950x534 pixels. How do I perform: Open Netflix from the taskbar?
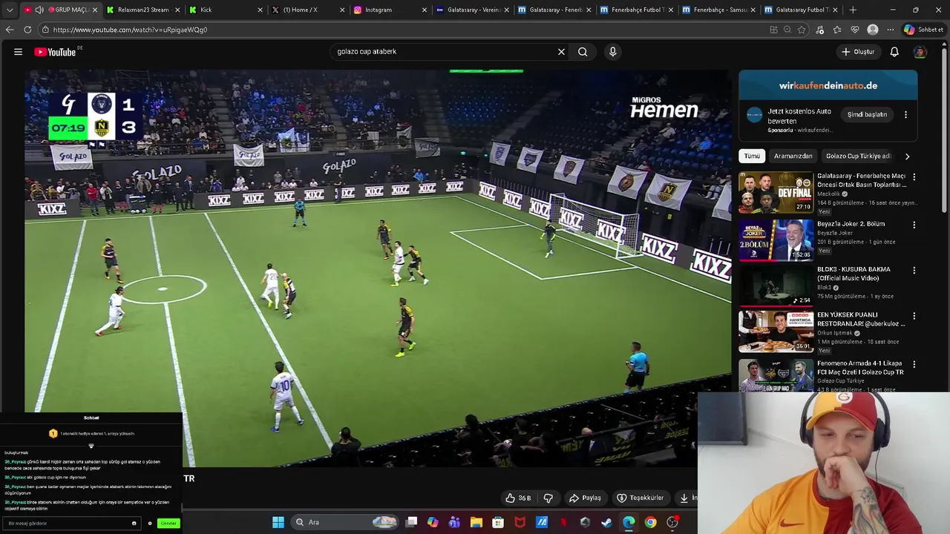(x=563, y=522)
